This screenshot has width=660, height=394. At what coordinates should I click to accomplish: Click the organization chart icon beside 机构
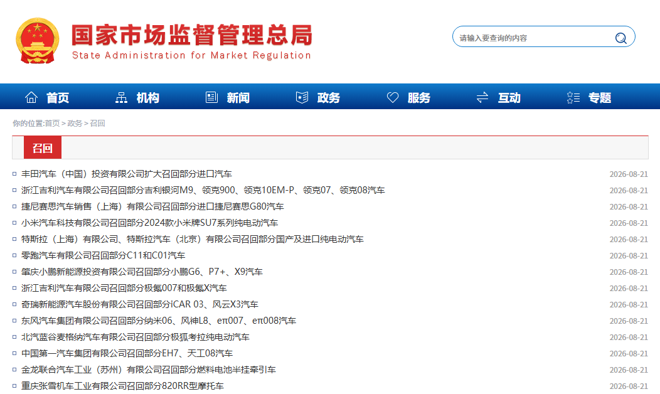(121, 98)
